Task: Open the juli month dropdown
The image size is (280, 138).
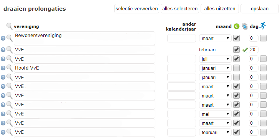Action: pos(215,59)
